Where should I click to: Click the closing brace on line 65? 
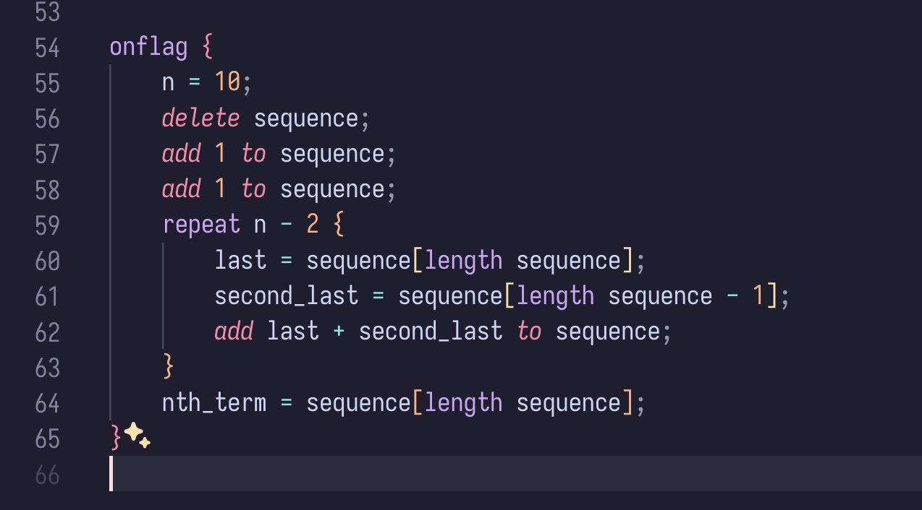coord(116,437)
